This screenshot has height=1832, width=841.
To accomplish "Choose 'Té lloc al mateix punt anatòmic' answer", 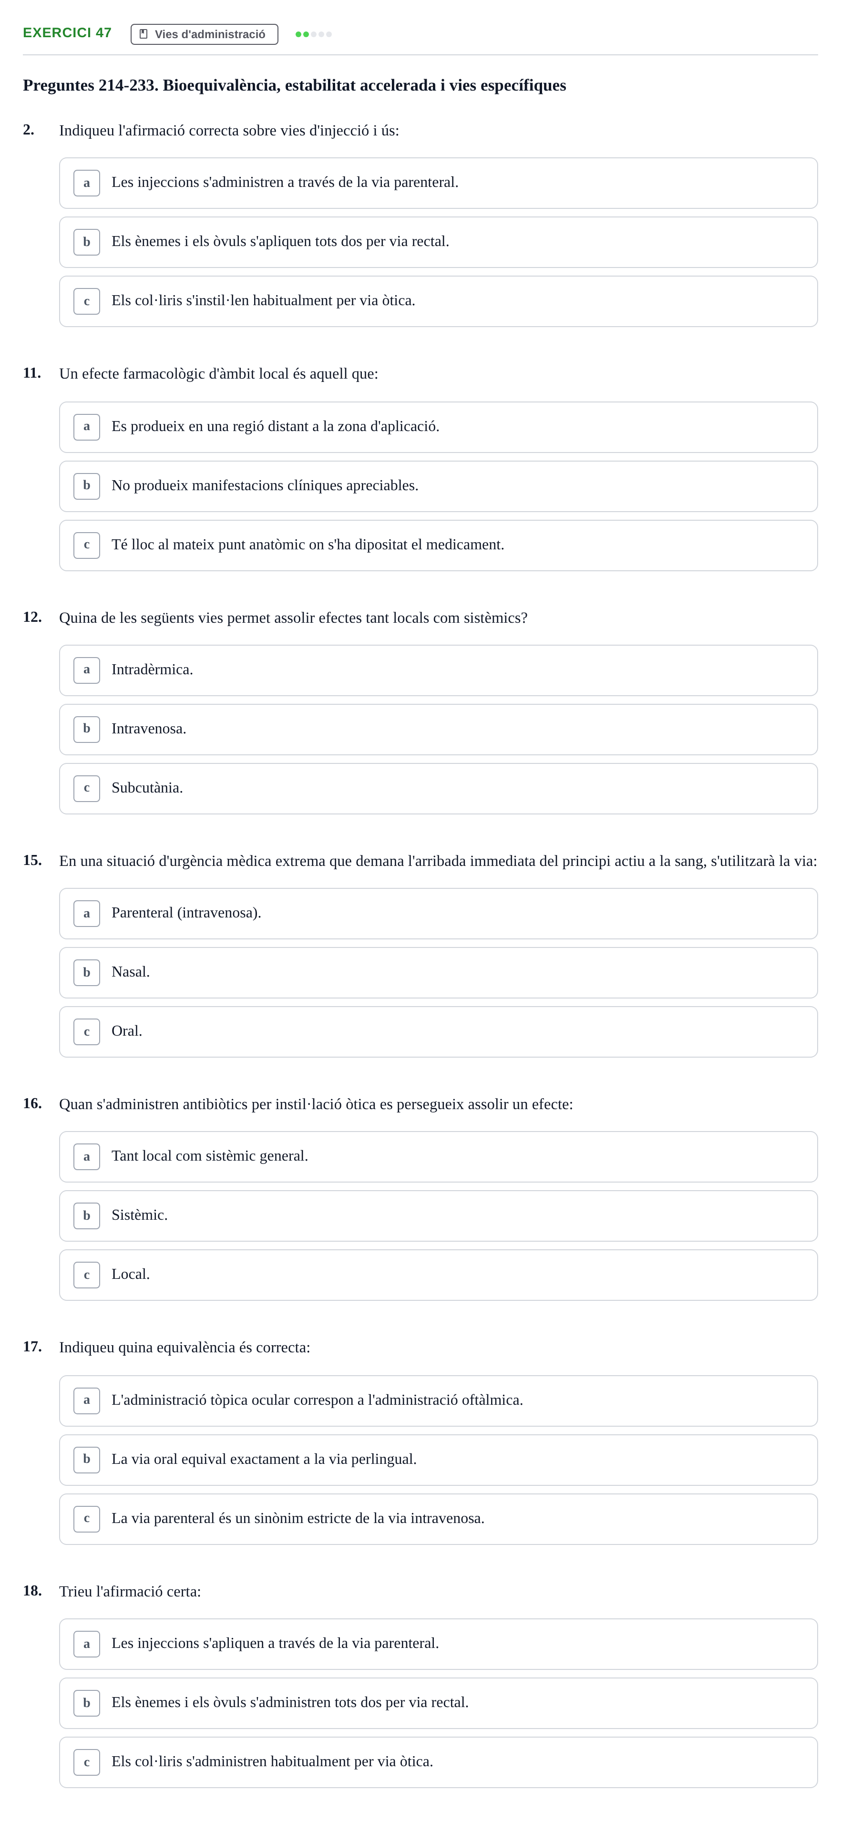I will pos(438,545).
